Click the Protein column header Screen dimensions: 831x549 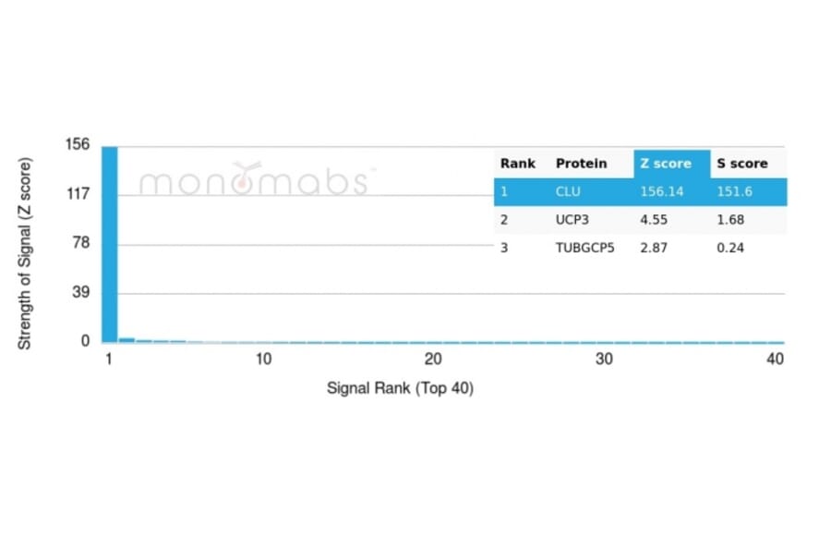coord(581,164)
